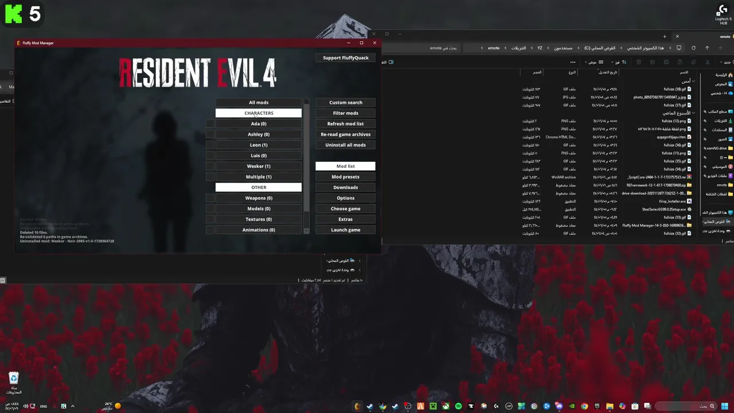Click Fluffy Mod Manager taskbar icon

coord(357,406)
